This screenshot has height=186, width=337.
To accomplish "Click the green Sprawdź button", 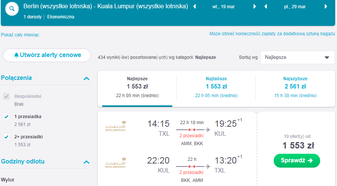I will [x=297, y=160].
